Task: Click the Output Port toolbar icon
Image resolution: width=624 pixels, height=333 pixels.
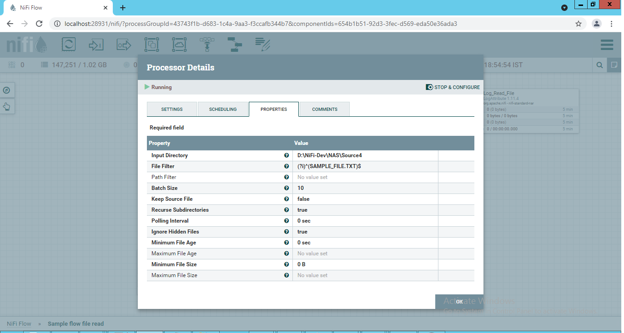Action: point(123,45)
